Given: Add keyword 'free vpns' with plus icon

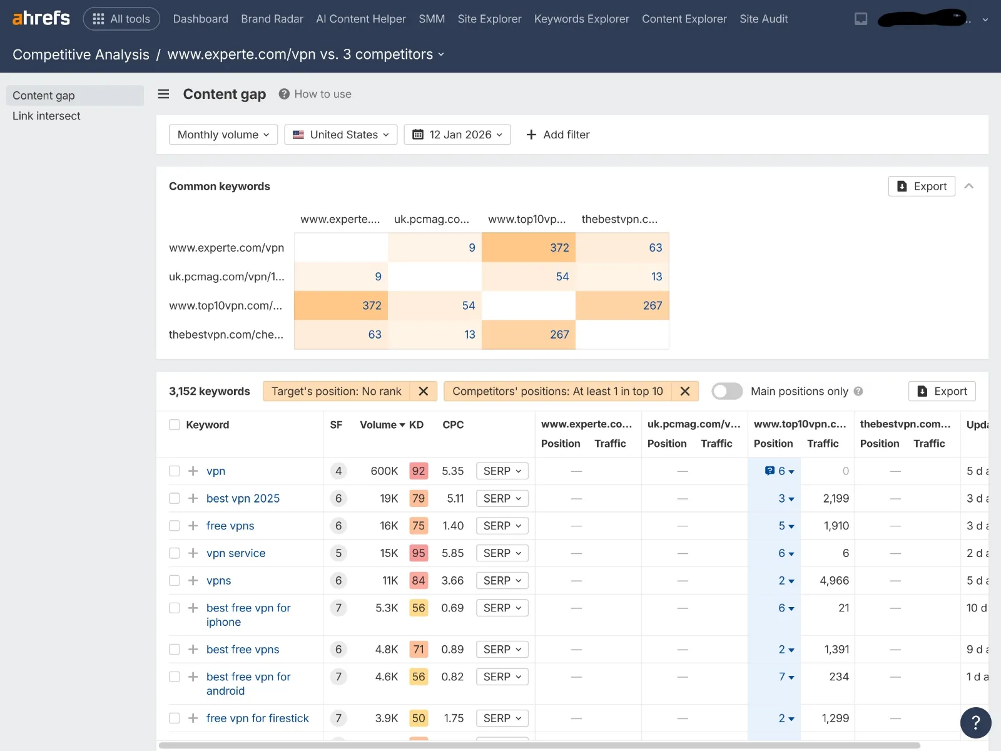Looking at the screenshot, I should (x=193, y=526).
